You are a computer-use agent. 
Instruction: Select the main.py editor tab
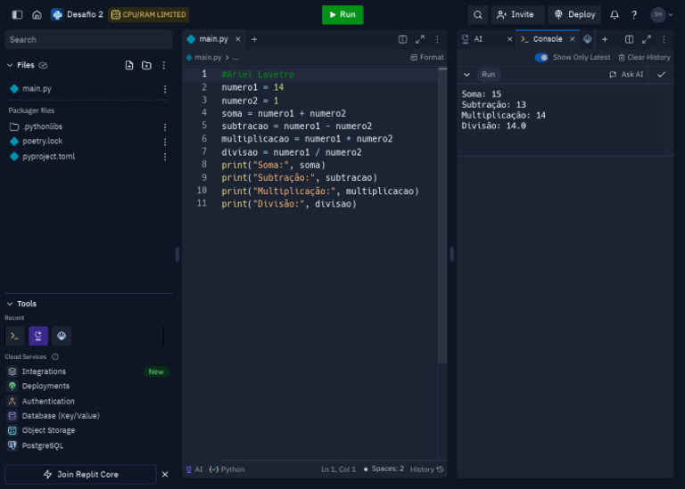(214, 39)
